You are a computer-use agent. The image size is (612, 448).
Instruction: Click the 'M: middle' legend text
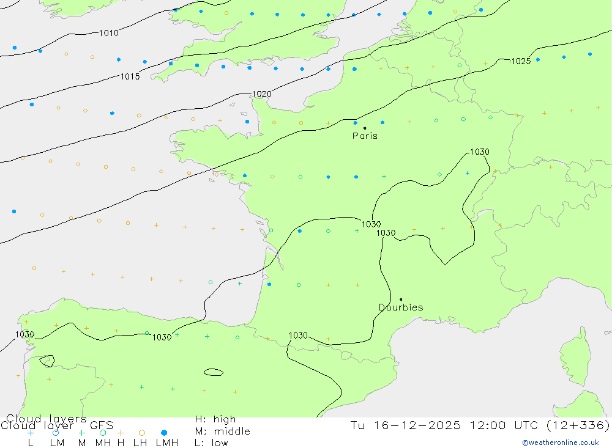[x=223, y=431]
